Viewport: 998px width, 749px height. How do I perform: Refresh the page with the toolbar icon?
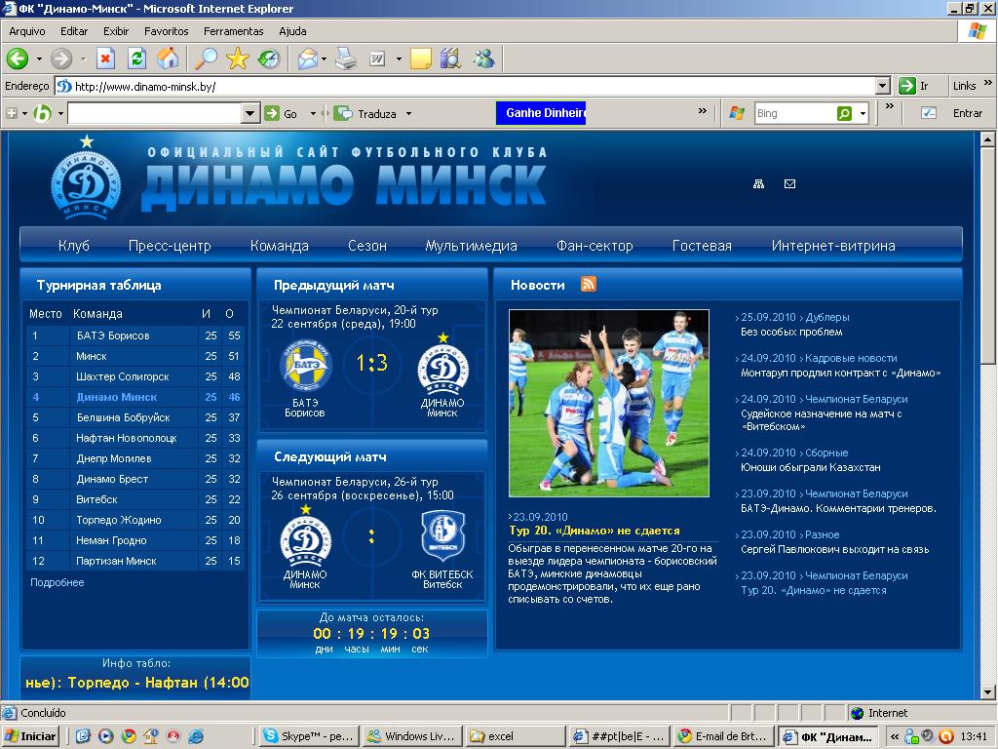pos(136,59)
